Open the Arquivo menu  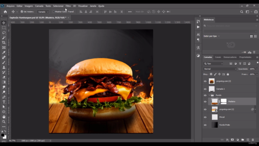(11, 6)
